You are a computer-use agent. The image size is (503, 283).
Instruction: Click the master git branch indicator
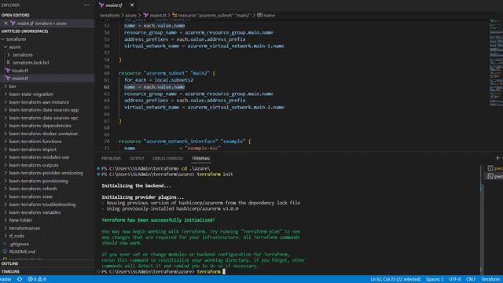(x=6, y=279)
